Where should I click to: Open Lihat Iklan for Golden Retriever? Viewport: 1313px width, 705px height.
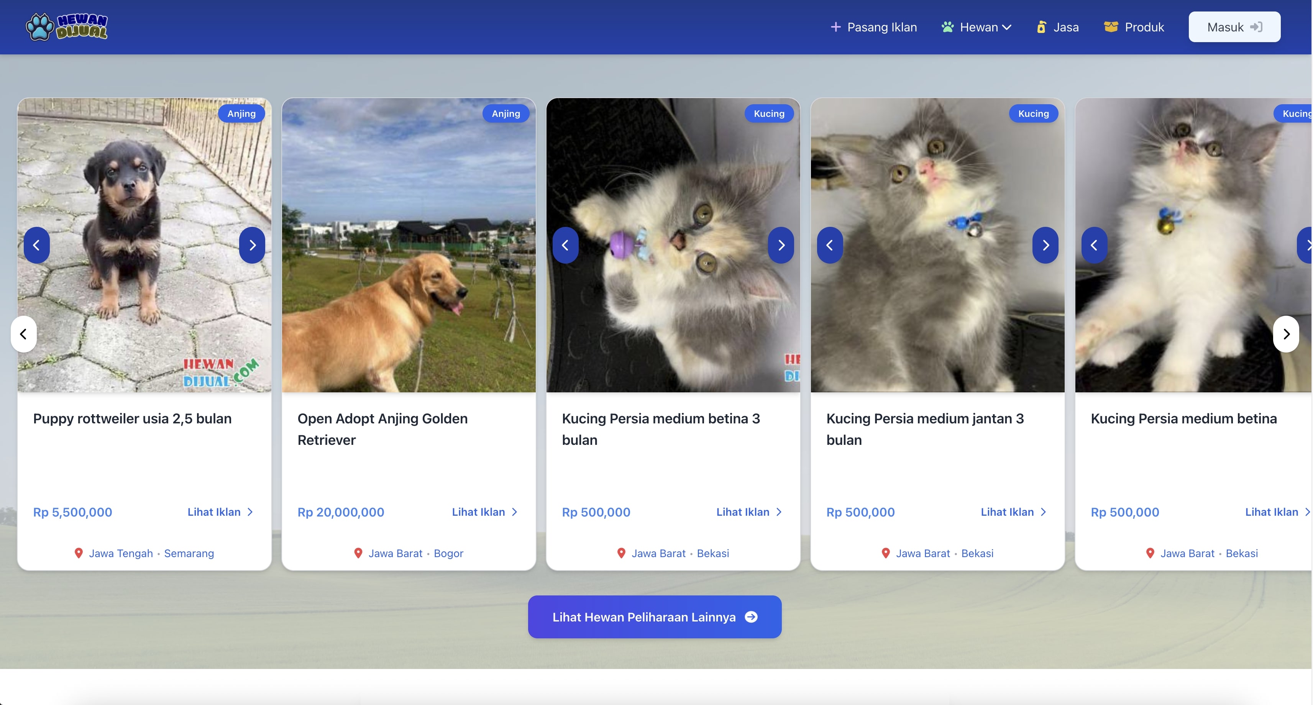pyautogui.click(x=484, y=512)
